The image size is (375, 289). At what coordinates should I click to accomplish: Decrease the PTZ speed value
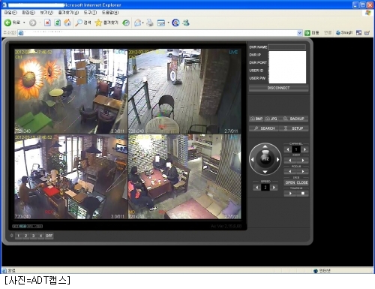pos(256,188)
